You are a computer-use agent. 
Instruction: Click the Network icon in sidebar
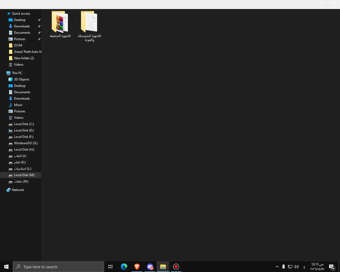18,190
